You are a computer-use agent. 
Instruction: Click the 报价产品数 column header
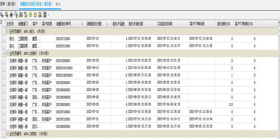[119, 24]
